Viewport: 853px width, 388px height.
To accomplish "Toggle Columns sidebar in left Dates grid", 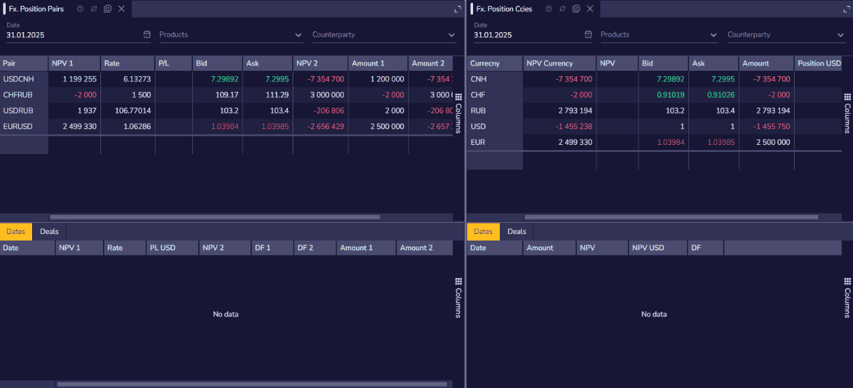I will (x=459, y=298).
